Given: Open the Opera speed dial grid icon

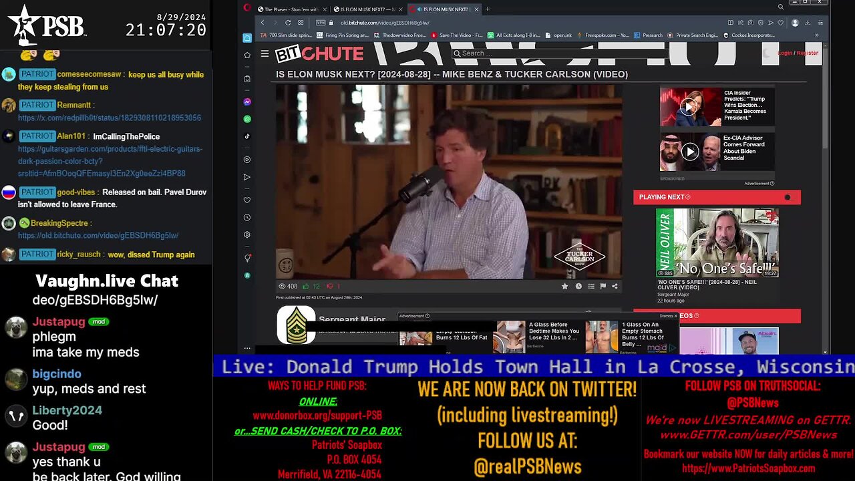Looking at the screenshot, I should 301,23.
